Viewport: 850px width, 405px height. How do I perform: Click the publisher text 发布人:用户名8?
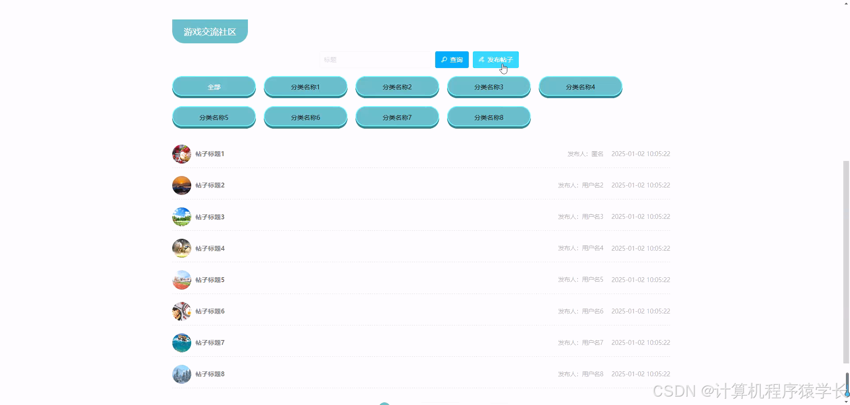click(x=580, y=374)
